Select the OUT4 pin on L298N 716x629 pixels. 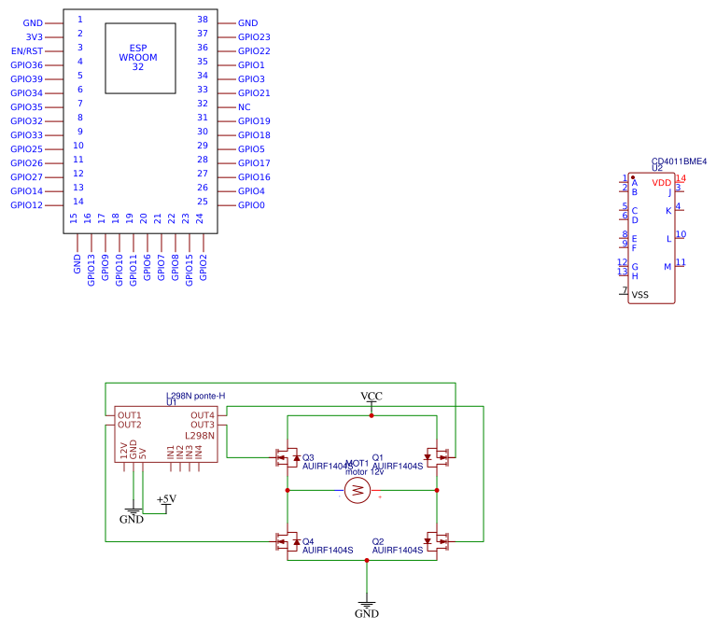tap(203, 415)
